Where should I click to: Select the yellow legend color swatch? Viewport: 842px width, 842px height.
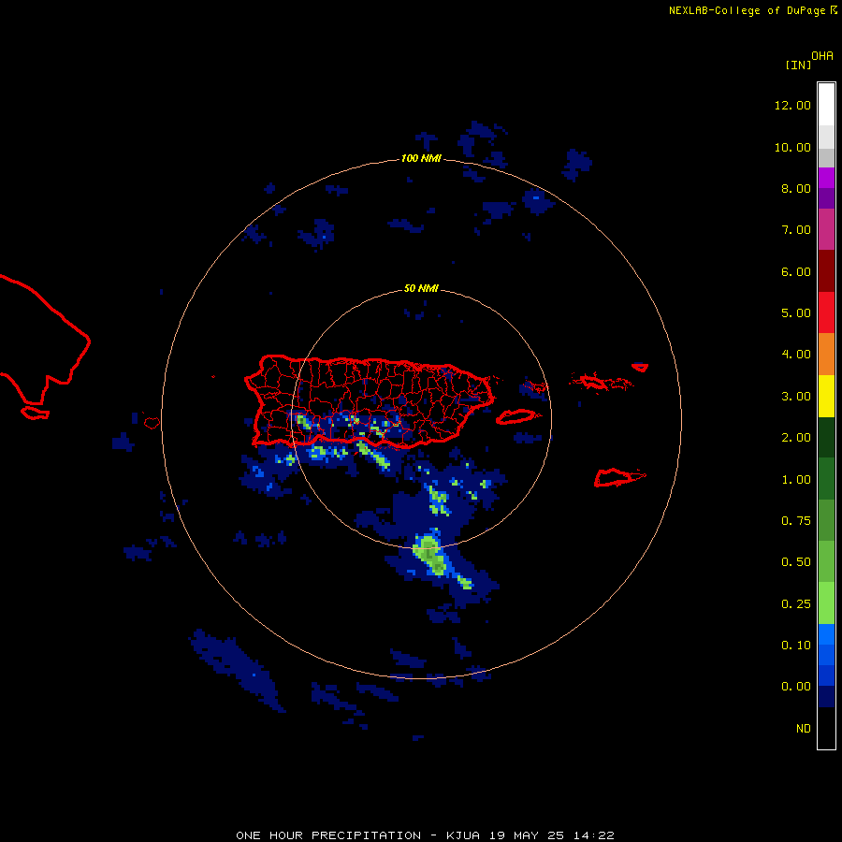(x=826, y=397)
